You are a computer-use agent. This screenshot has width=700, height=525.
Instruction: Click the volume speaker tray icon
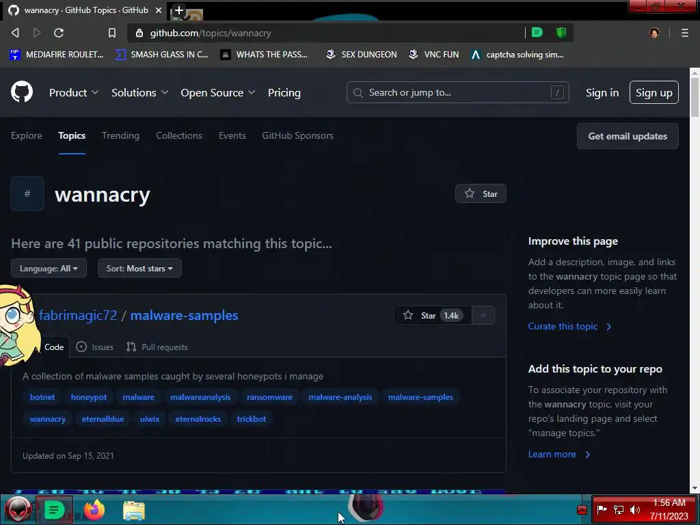[634, 509]
